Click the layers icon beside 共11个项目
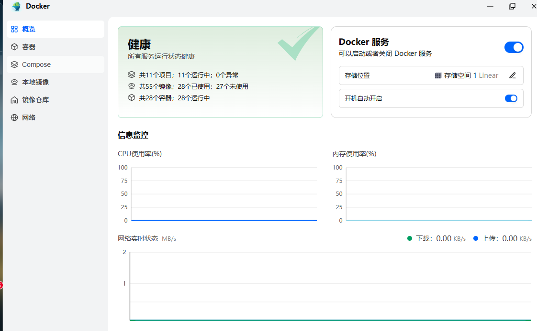 pyautogui.click(x=132, y=75)
